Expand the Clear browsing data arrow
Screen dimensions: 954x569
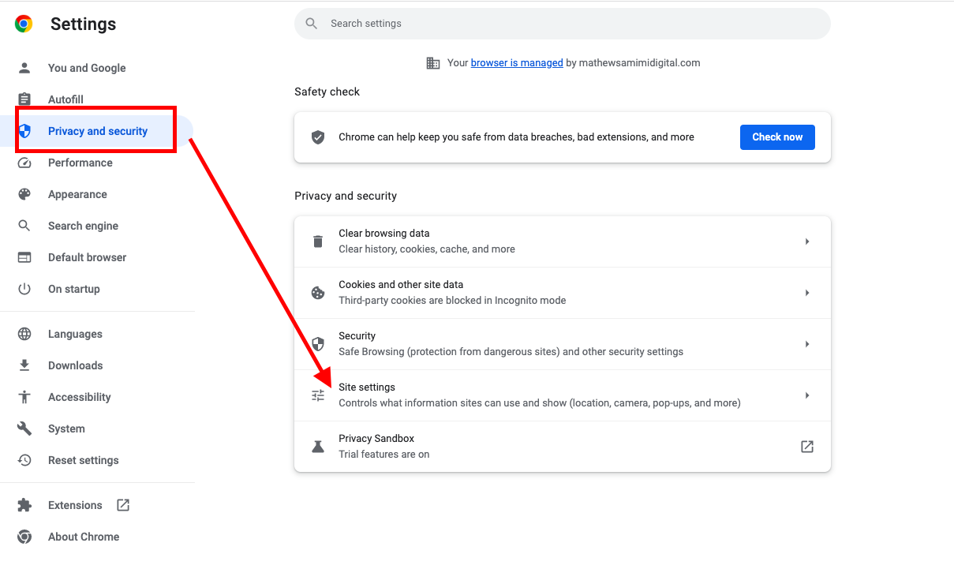806,241
